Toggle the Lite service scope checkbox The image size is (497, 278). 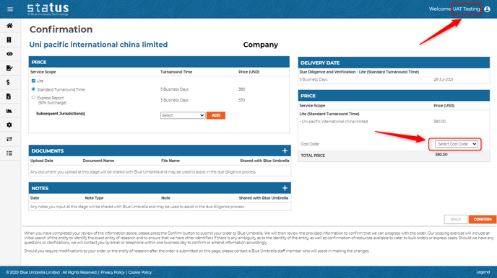33,81
